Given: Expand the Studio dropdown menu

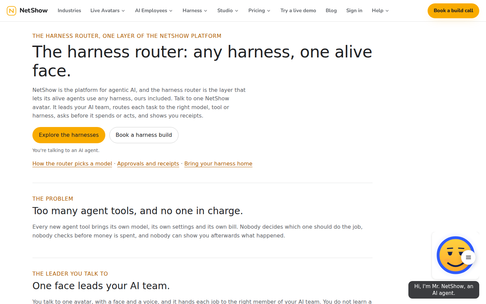Looking at the screenshot, I should point(228,10).
